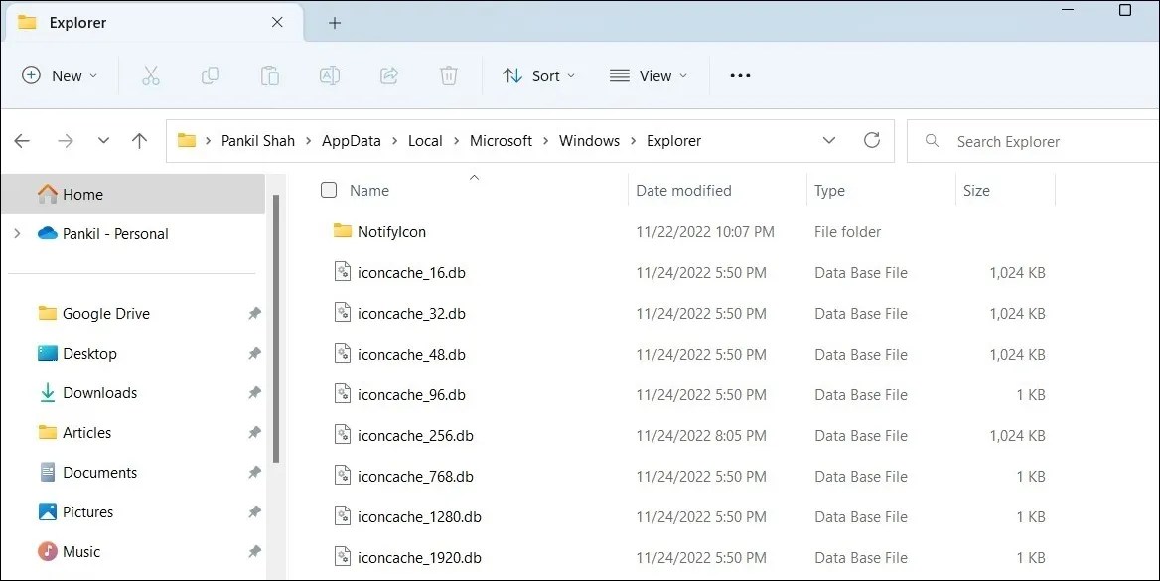The width and height of the screenshot is (1160, 581).
Task: Click the search magnifier icon
Action: (932, 141)
